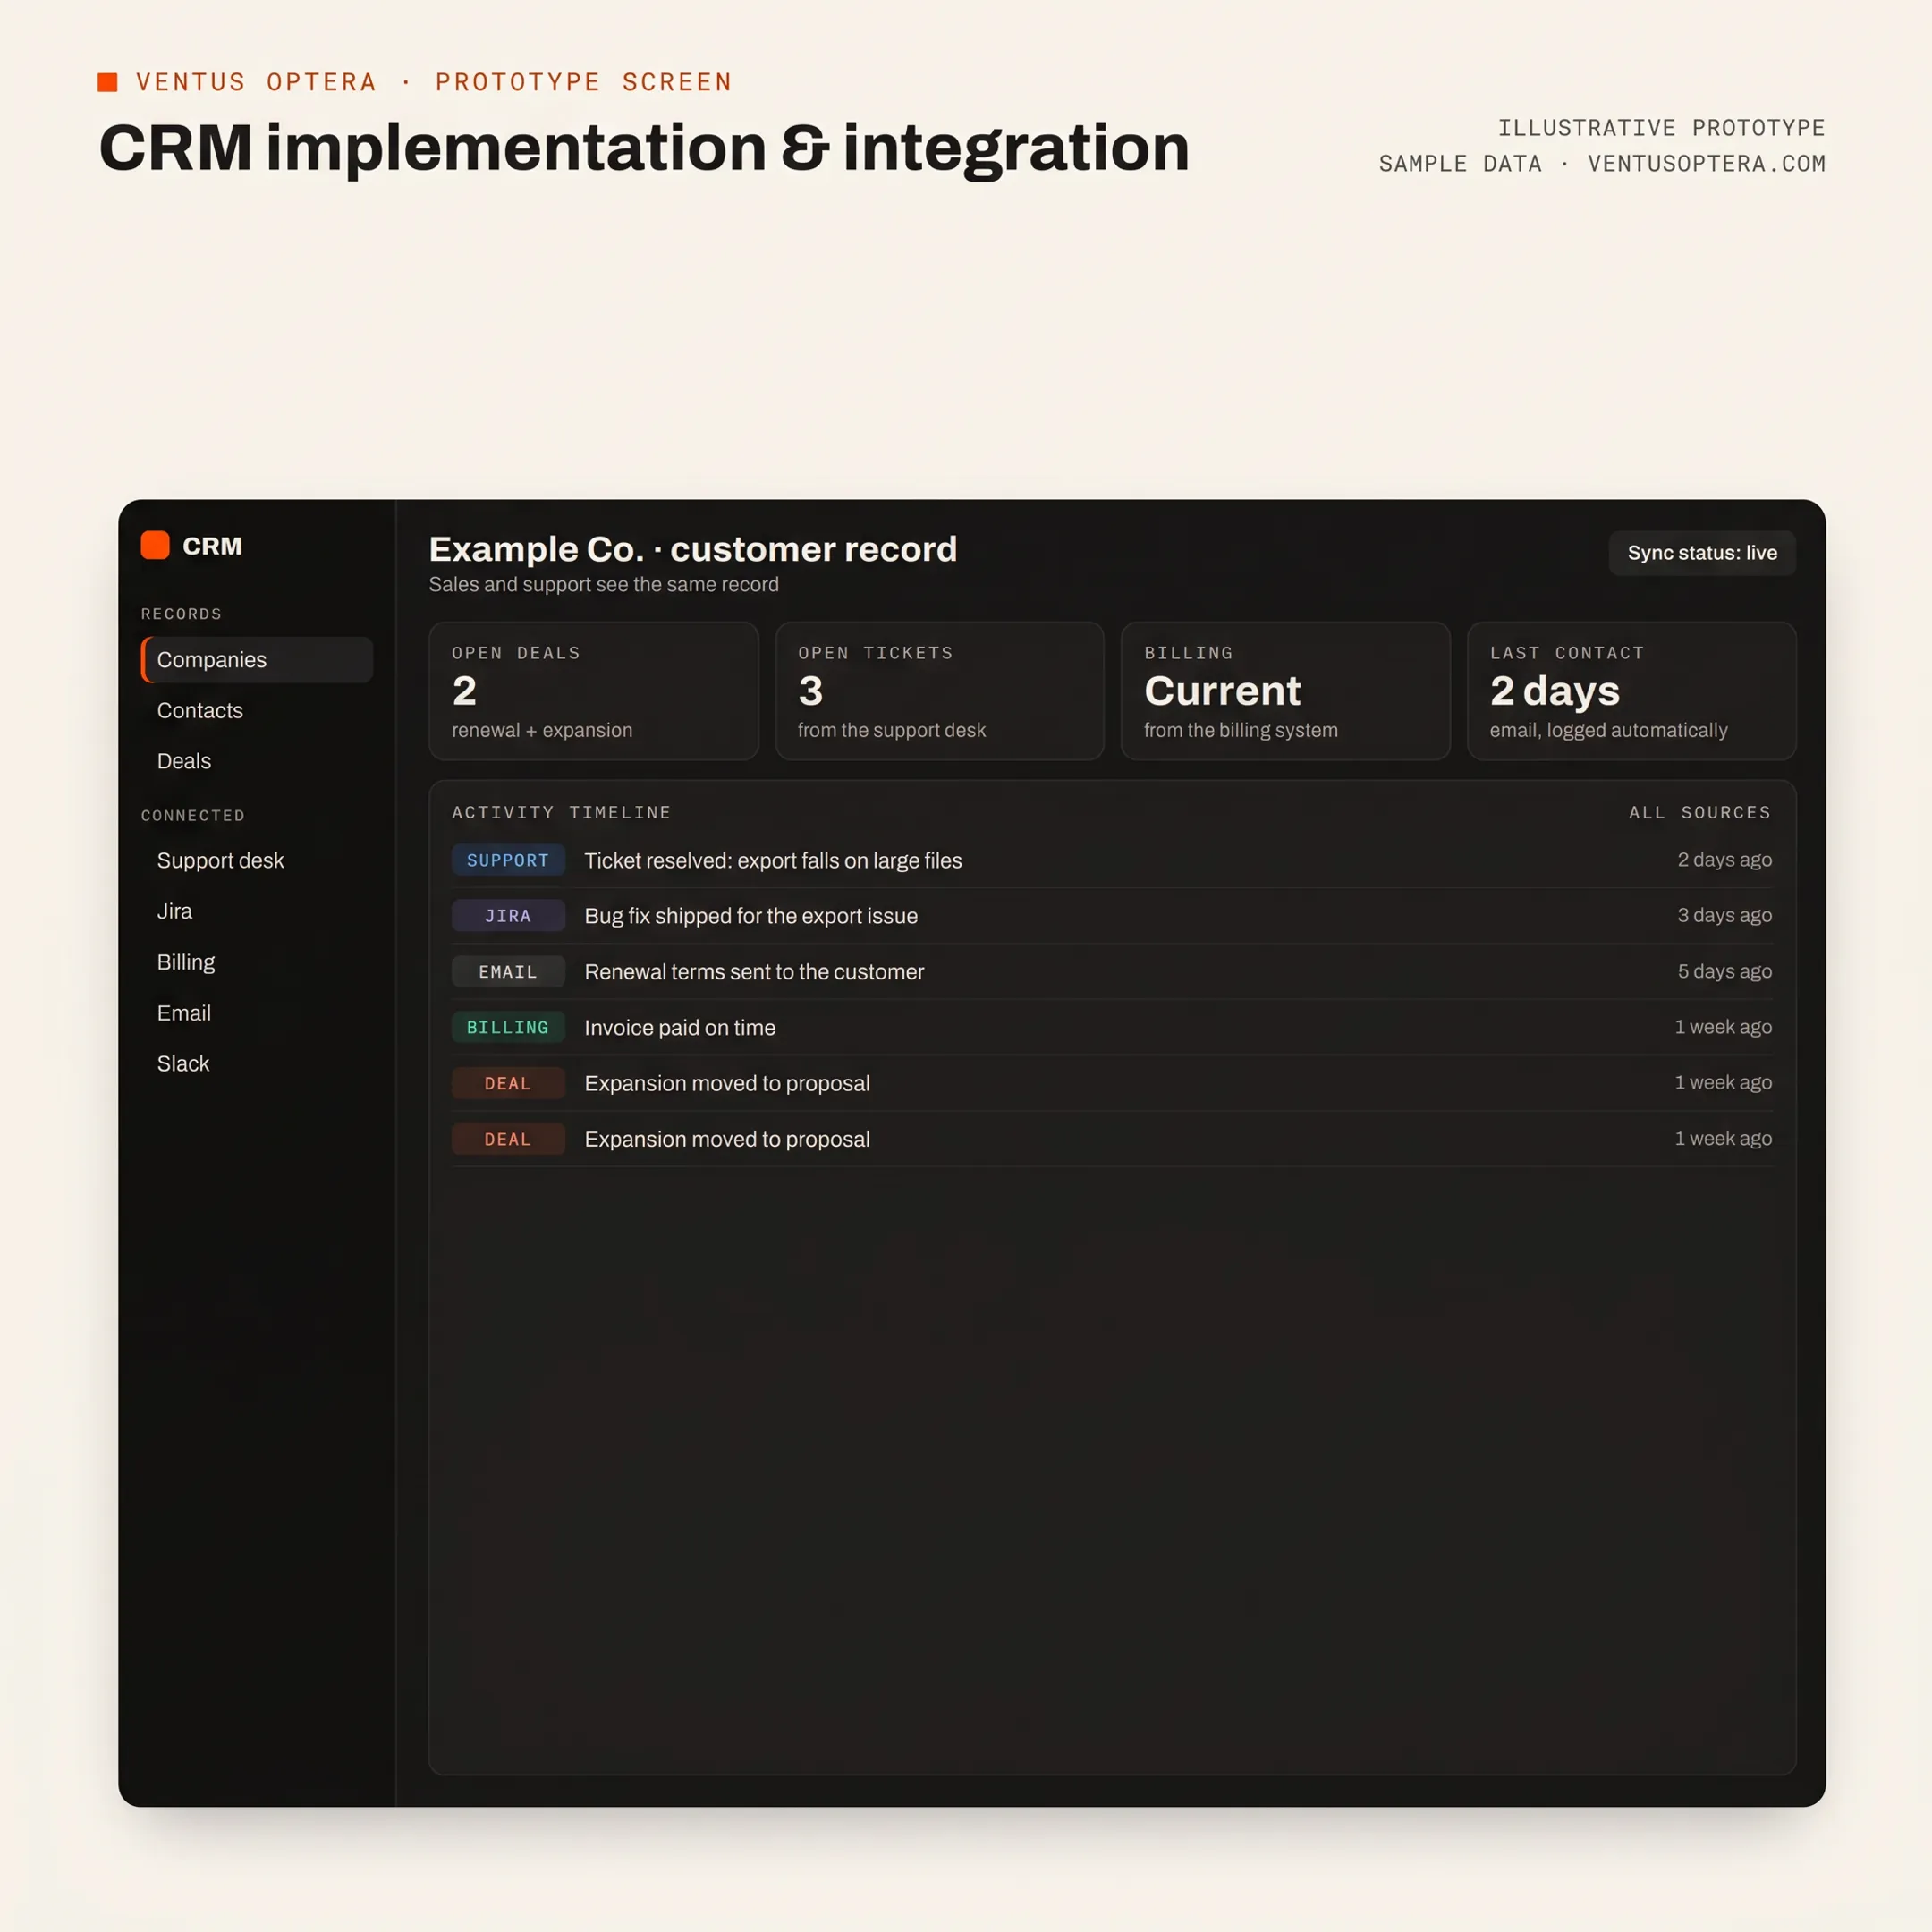Click the Billing Current status card
This screenshot has width=1932, height=1932.
1285,691
